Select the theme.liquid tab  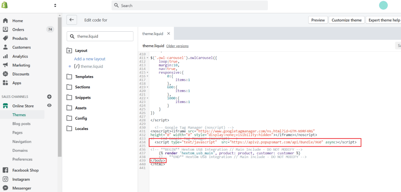152,33
